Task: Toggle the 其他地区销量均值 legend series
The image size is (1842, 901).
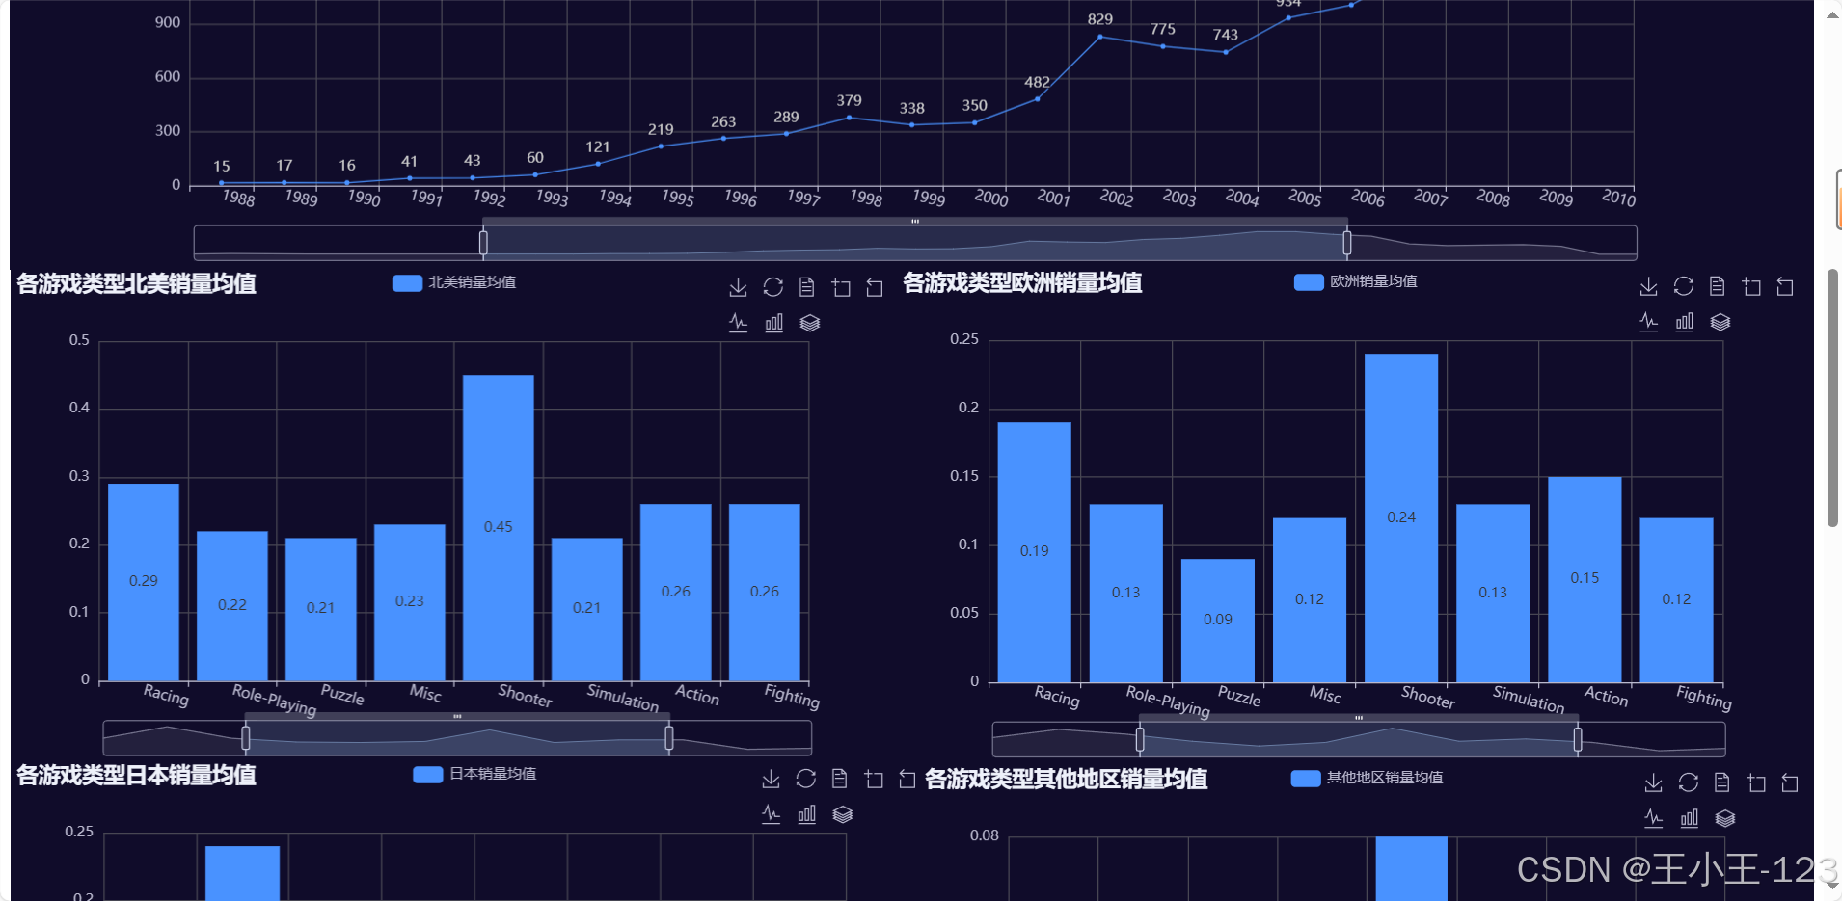Action: click(1368, 778)
